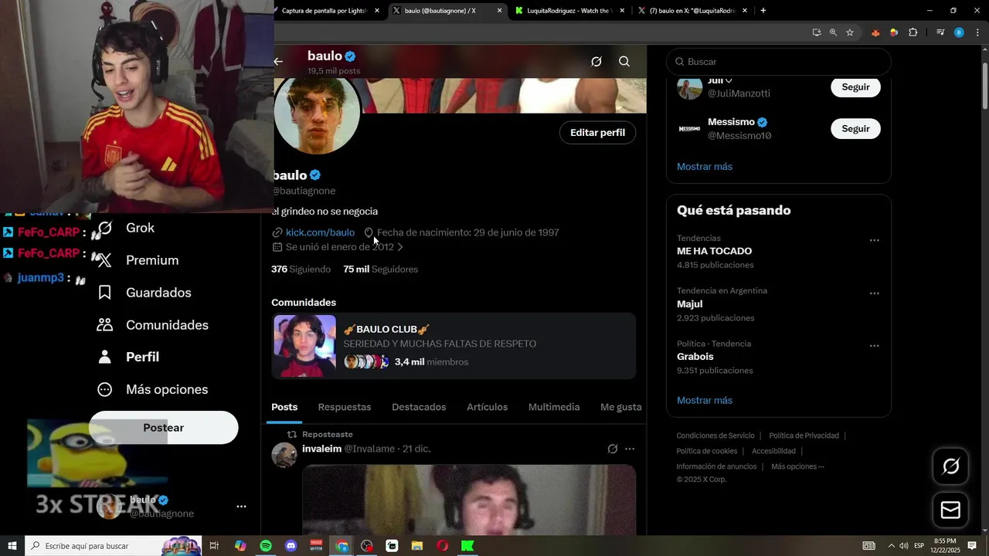
Task: Open Guardados in the left sidebar
Action: coord(145,293)
